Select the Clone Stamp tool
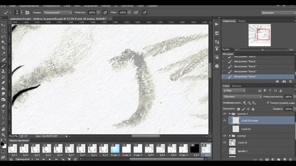 3,71
